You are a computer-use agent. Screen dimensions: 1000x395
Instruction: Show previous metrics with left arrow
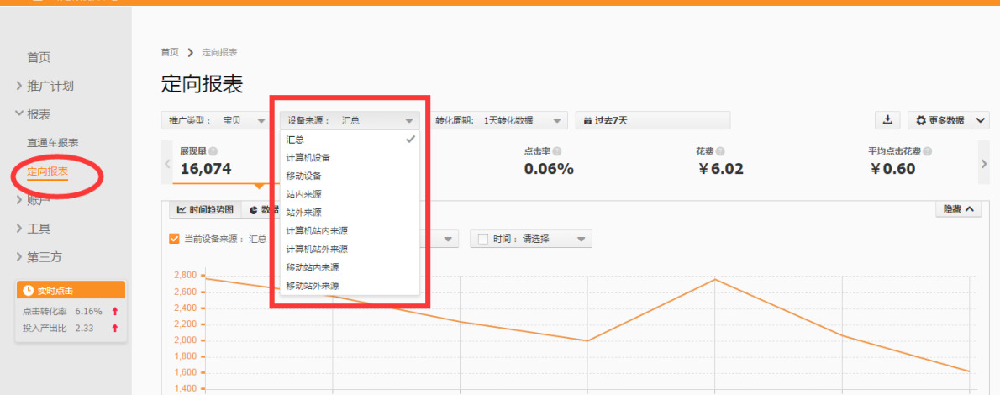tap(167, 163)
